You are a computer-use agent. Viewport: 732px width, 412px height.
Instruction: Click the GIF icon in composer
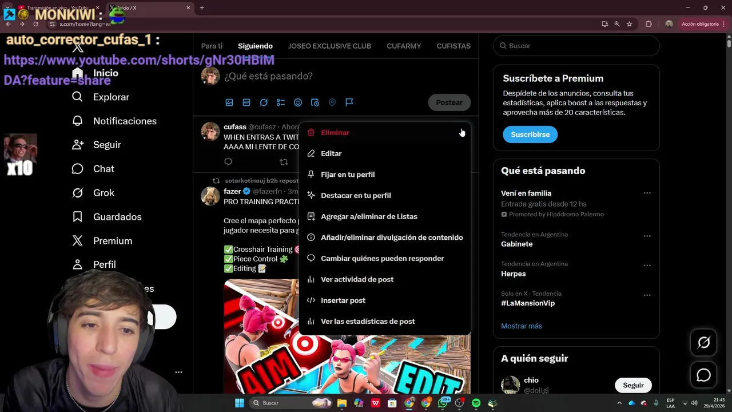click(x=246, y=102)
